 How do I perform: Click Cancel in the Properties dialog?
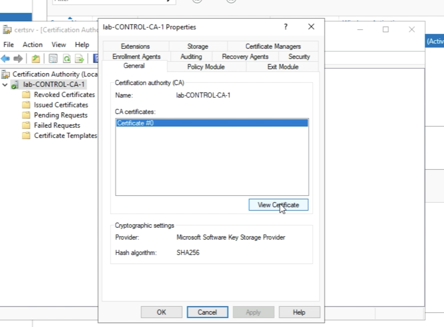tap(207, 312)
